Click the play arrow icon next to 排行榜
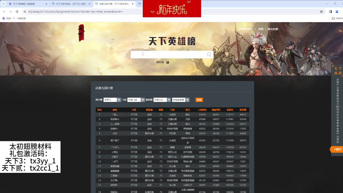This screenshot has height=193, width=343. pos(168,62)
